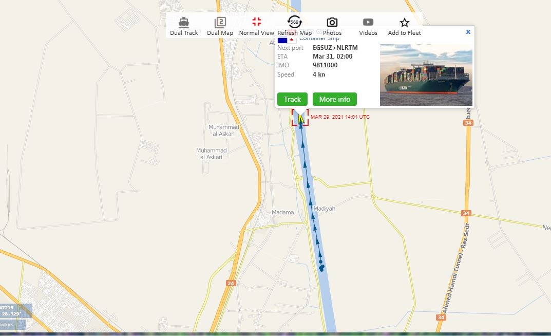The width and height of the screenshot is (551, 336).
Task: Click the ETA value Mar 31, 02:00
Action: click(x=332, y=56)
